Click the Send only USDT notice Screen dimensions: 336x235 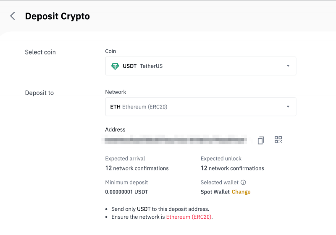160,209
